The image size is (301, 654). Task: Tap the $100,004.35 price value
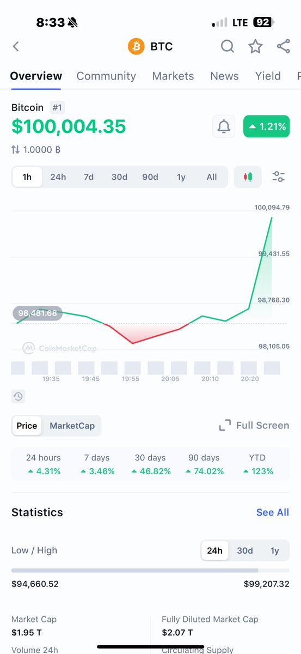click(x=69, y=126)
